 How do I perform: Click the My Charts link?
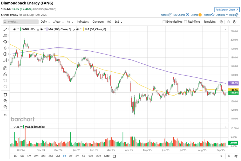pyautogui.click(x=179, y=15)
